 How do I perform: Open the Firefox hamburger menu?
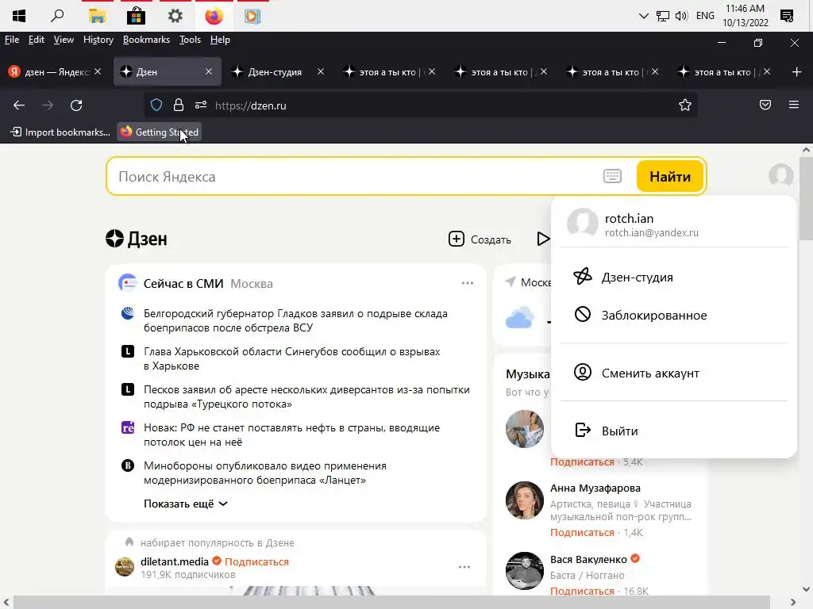[x=794, y=105]
